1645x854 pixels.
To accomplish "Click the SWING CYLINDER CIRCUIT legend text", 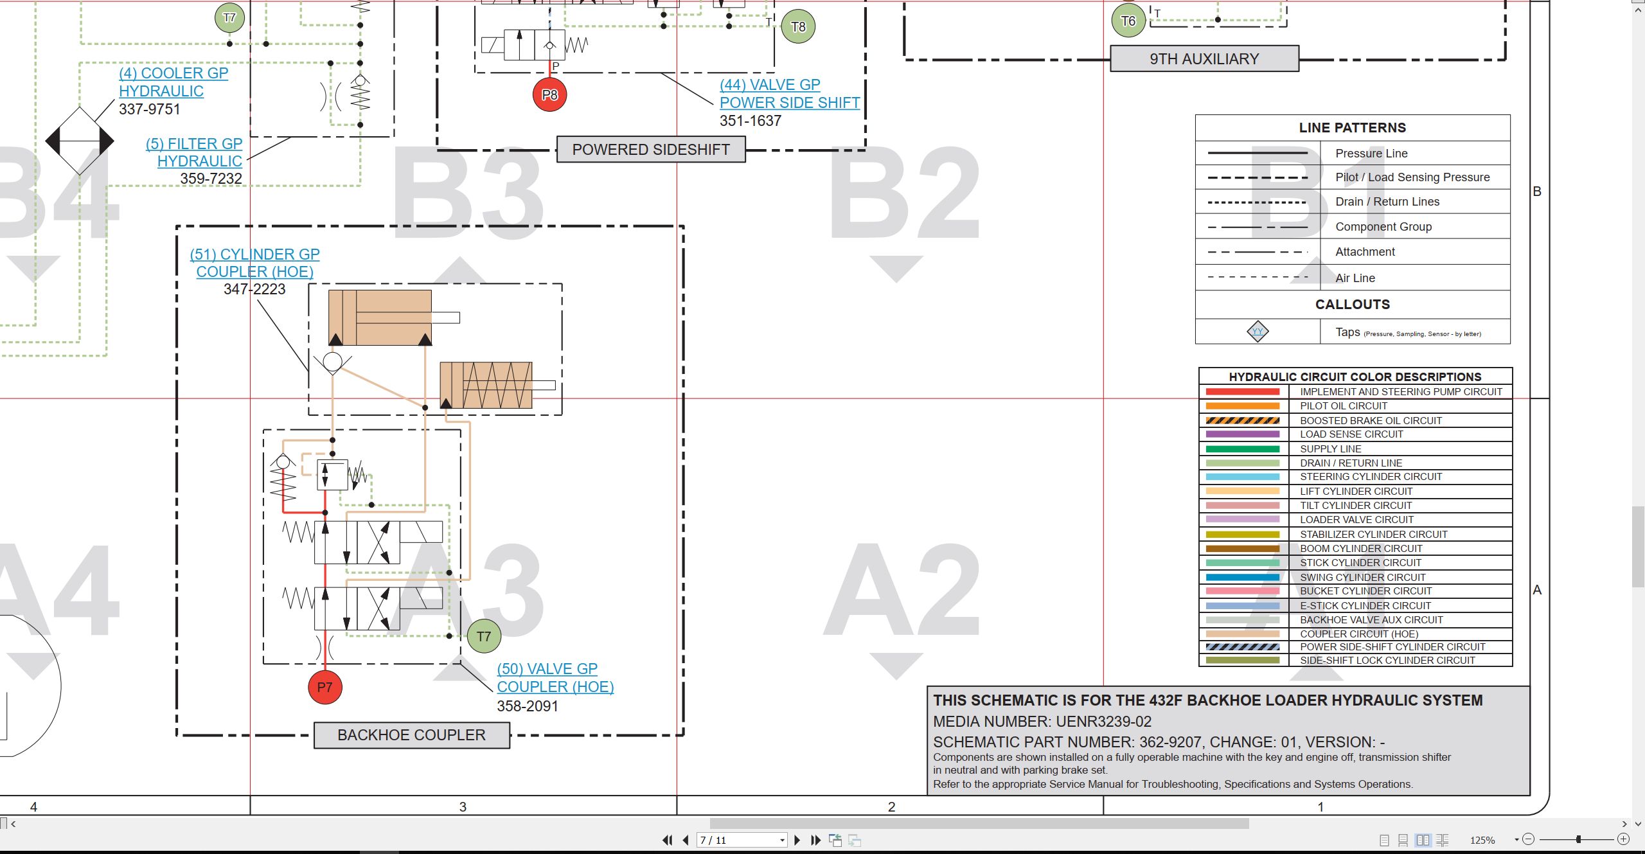I will [1363, 577].
